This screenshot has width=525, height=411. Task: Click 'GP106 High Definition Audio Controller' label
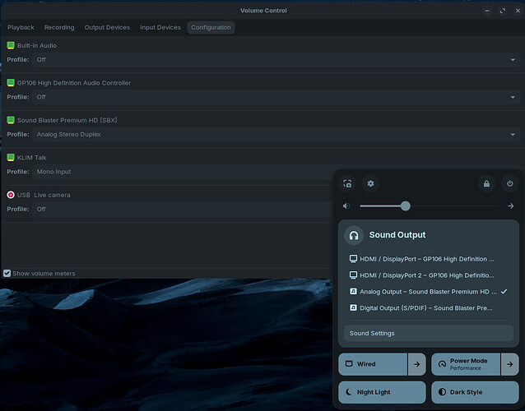[x=74, y=83]
